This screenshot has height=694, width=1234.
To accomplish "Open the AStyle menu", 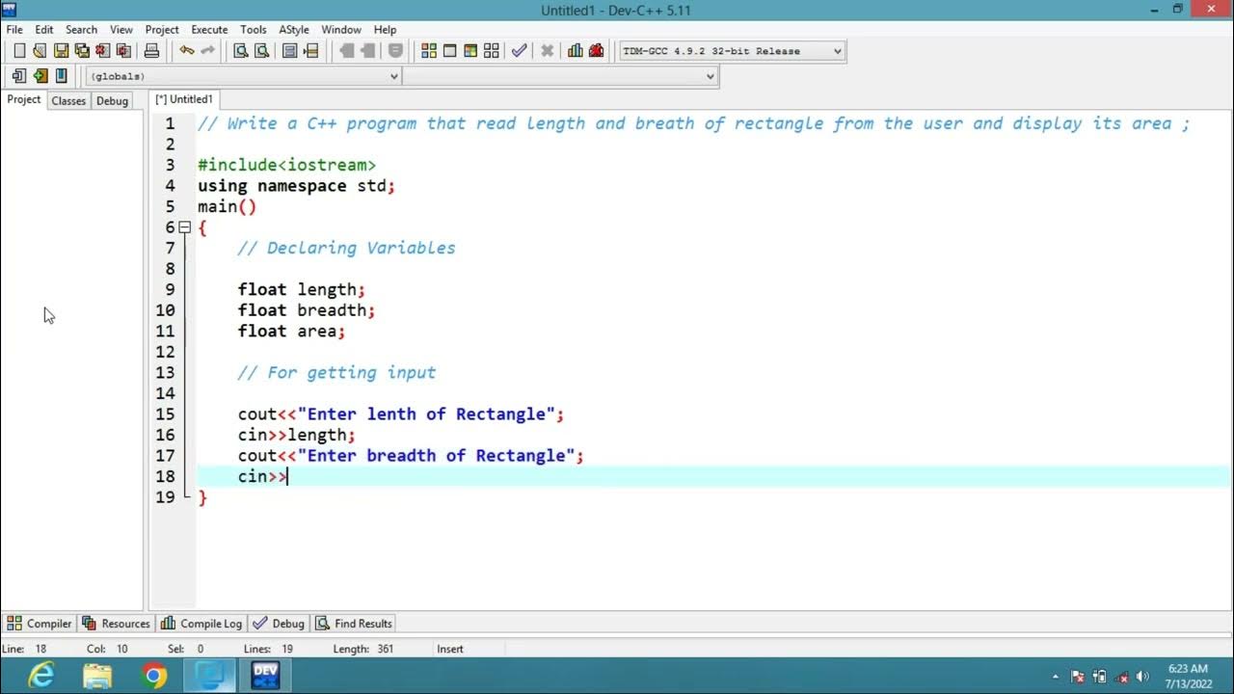I will point(294,30).
